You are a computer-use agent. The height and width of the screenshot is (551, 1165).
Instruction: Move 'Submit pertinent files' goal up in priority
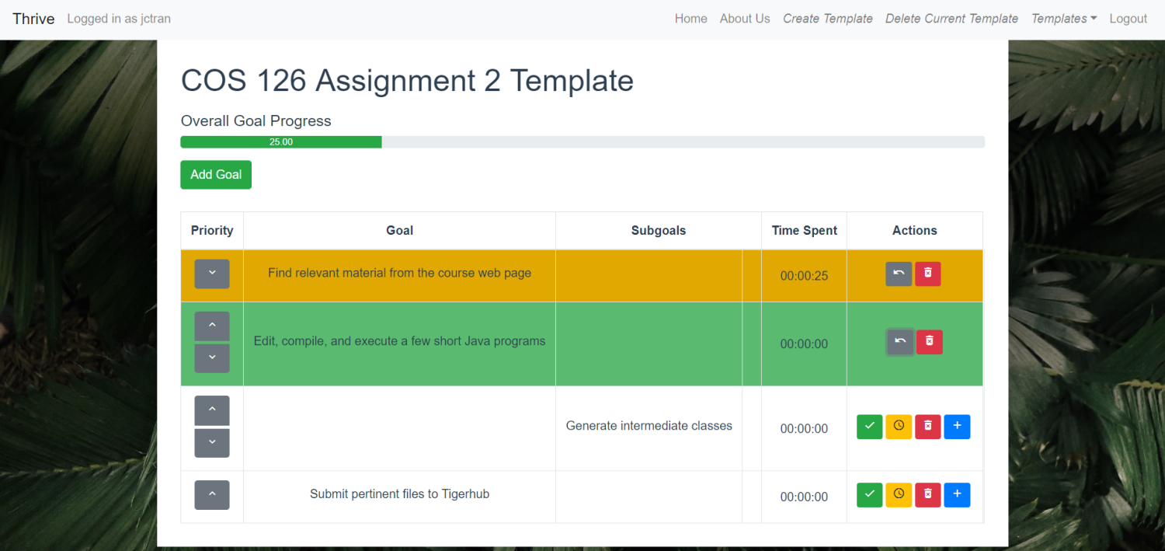coord(212,495)
